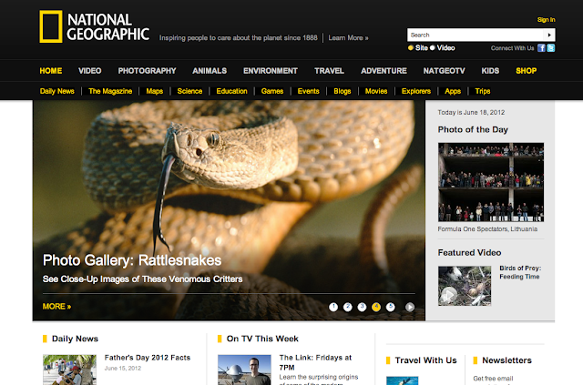Click the slideshow next arrow button
Image resolution: width=583 pixels, height=385 pixels.
410,307
